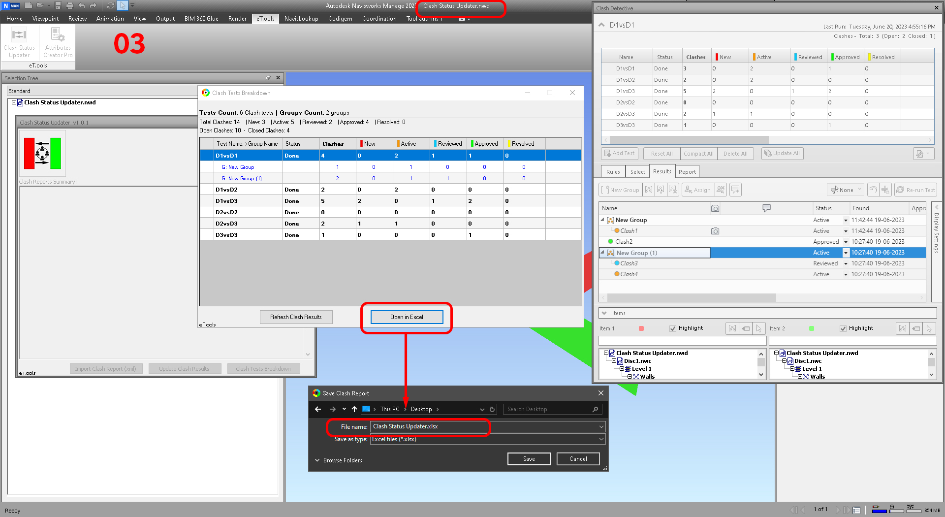Expand Browse Folders in Save Clash Report dialog

click(339, 460)
